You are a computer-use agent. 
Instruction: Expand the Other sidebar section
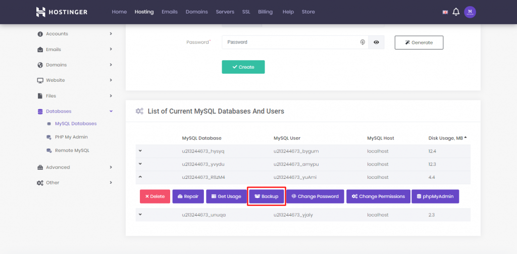tap(111, 182)
